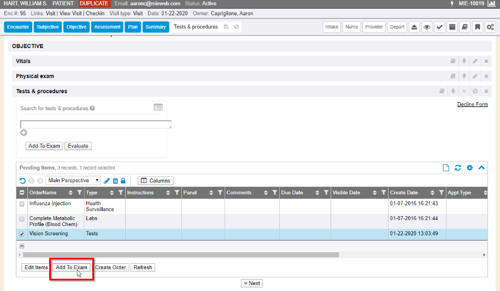Click the tests and procedures search field
Screen dimensions: 500x291
click(x=96, y=124)
